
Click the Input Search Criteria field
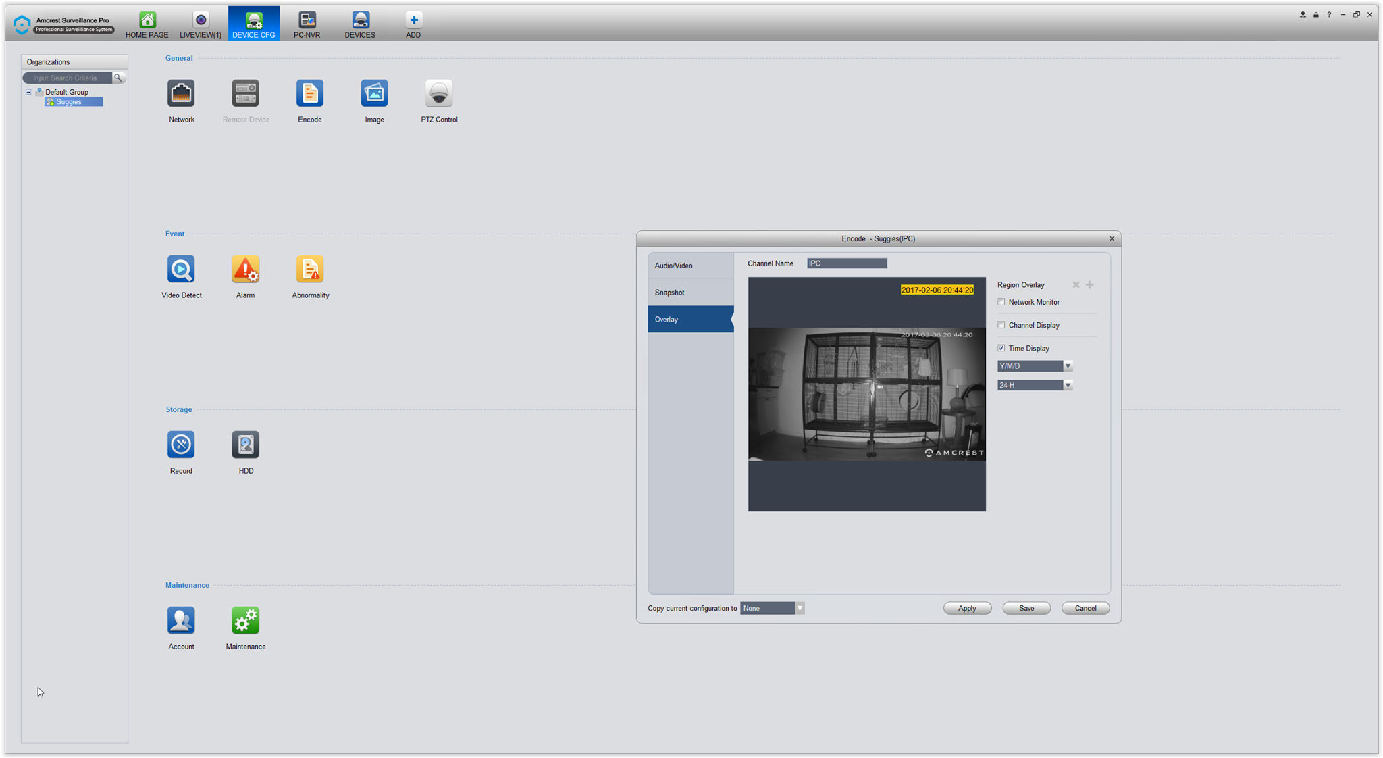(68, 78)
